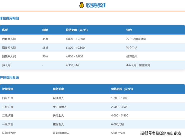Select the 护理费用分级 section heading

[9, 78]
